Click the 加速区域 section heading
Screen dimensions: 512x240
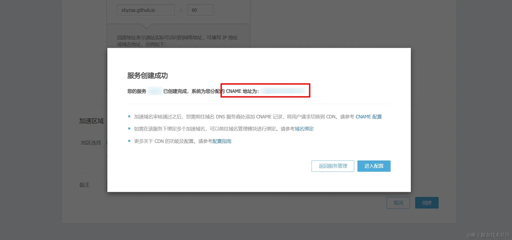[91, 121]
